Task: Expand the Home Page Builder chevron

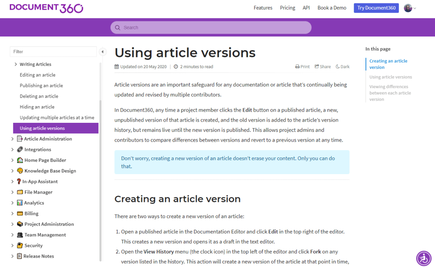Action: [12, 160]
